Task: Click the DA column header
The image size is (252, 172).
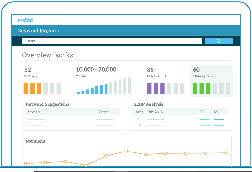Action: (x=216, y=112)
